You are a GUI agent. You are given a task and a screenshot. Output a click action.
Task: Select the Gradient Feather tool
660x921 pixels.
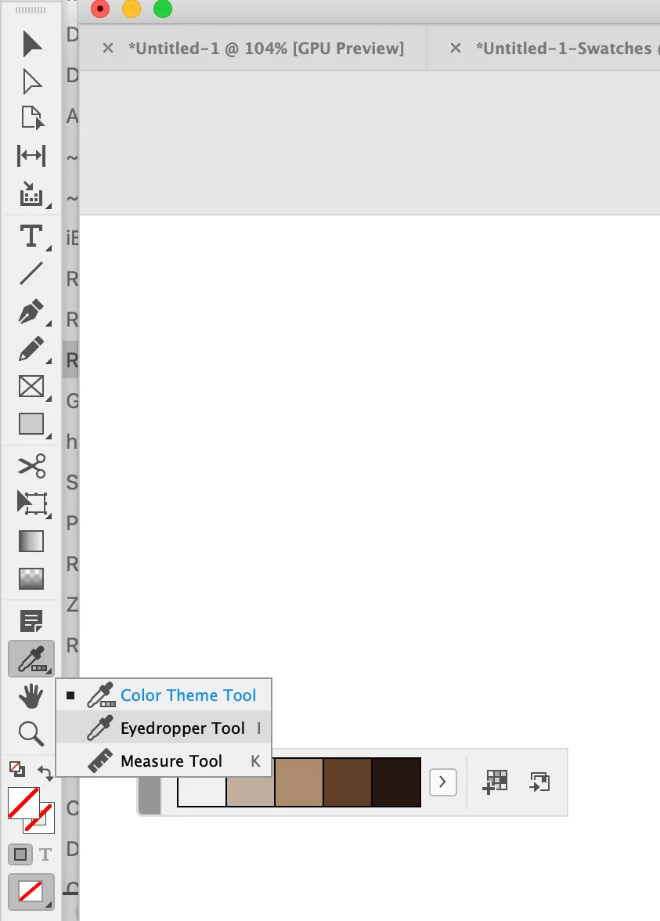31,579
